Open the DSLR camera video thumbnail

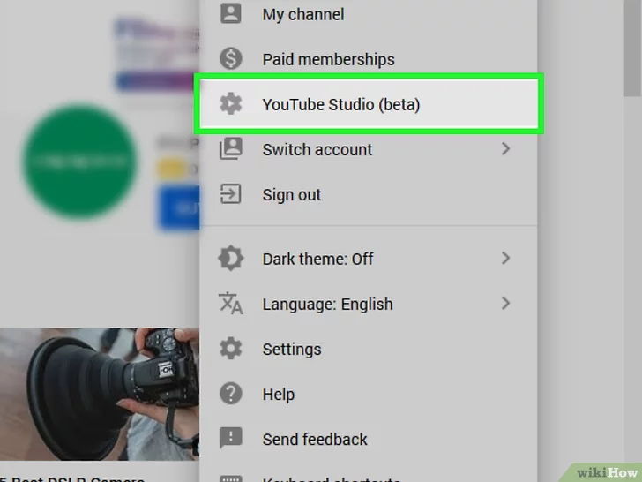coord(99,393)
